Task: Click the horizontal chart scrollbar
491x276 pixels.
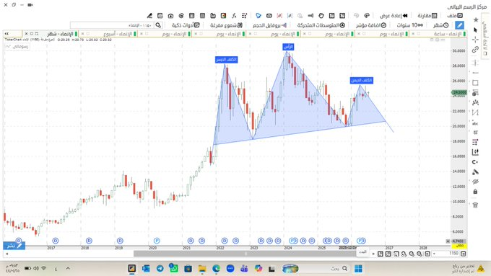Action: (245, 254)
